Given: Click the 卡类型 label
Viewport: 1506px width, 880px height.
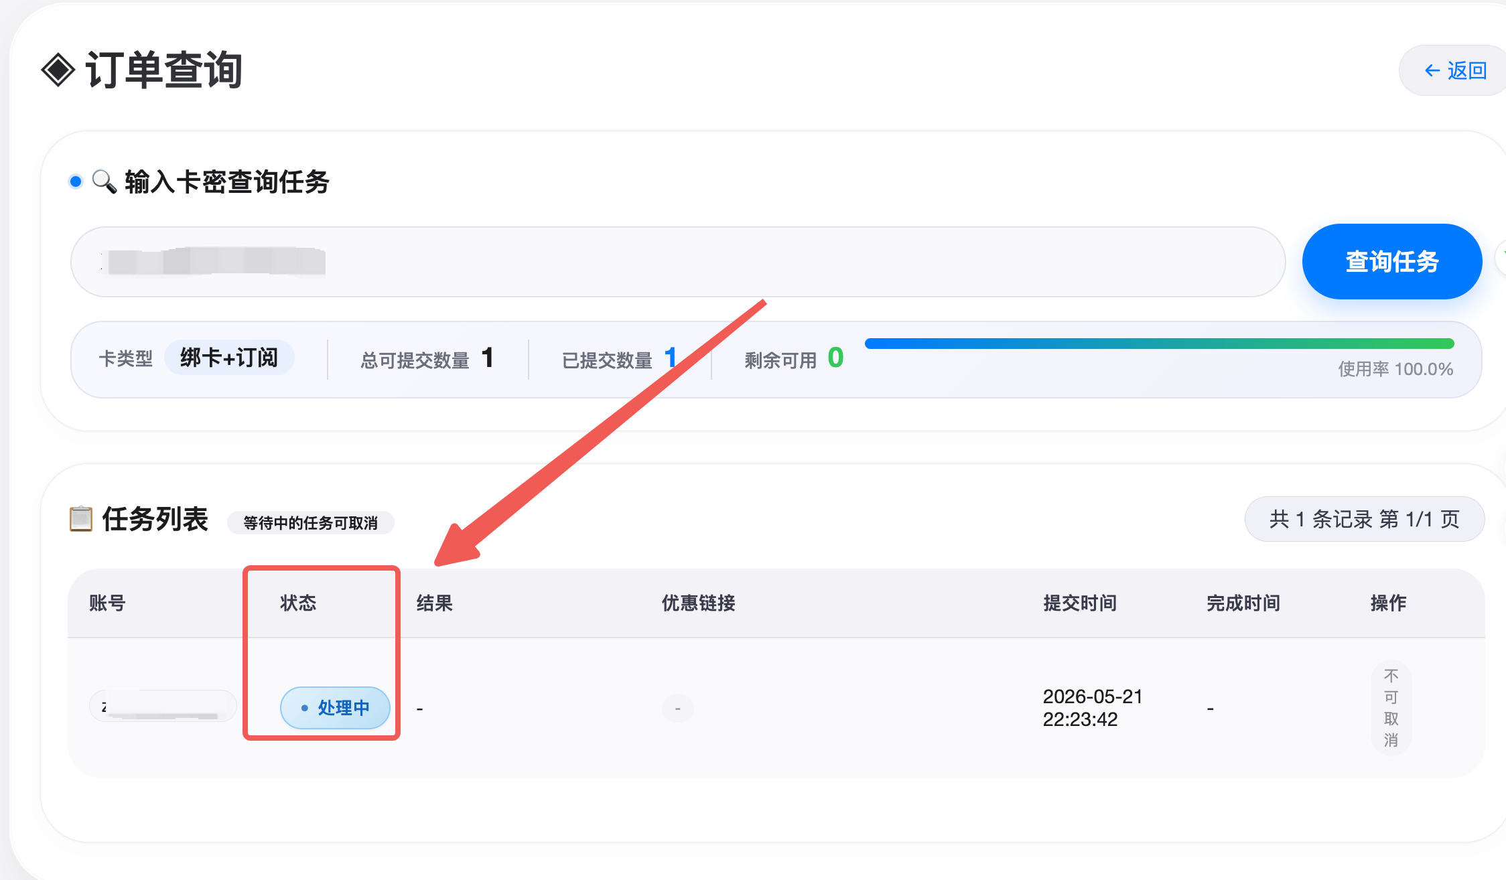Looking at the screenshot, I should pyautogui.click(x=126, y=359).
